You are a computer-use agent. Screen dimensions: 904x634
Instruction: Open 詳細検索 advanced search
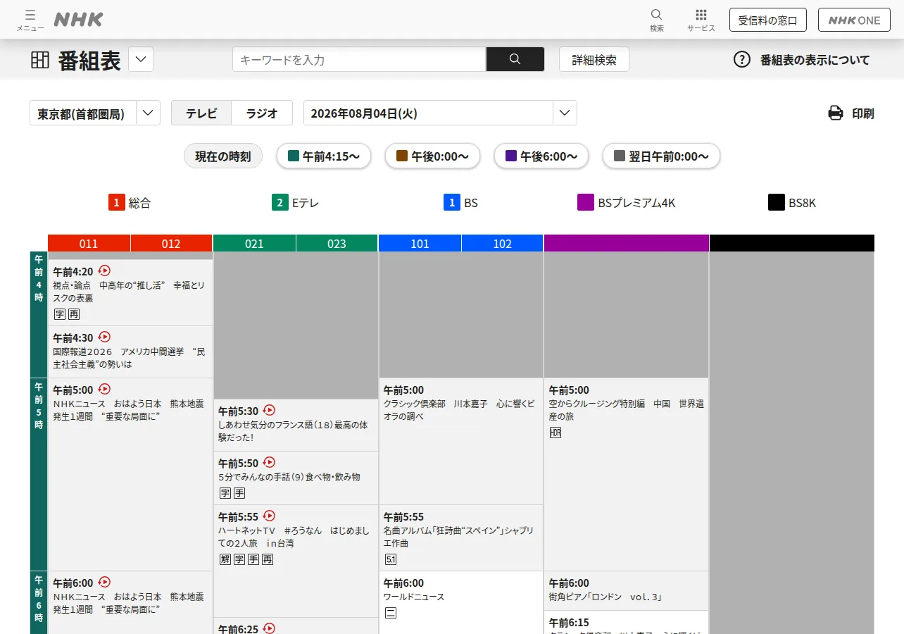pos(594,60)
